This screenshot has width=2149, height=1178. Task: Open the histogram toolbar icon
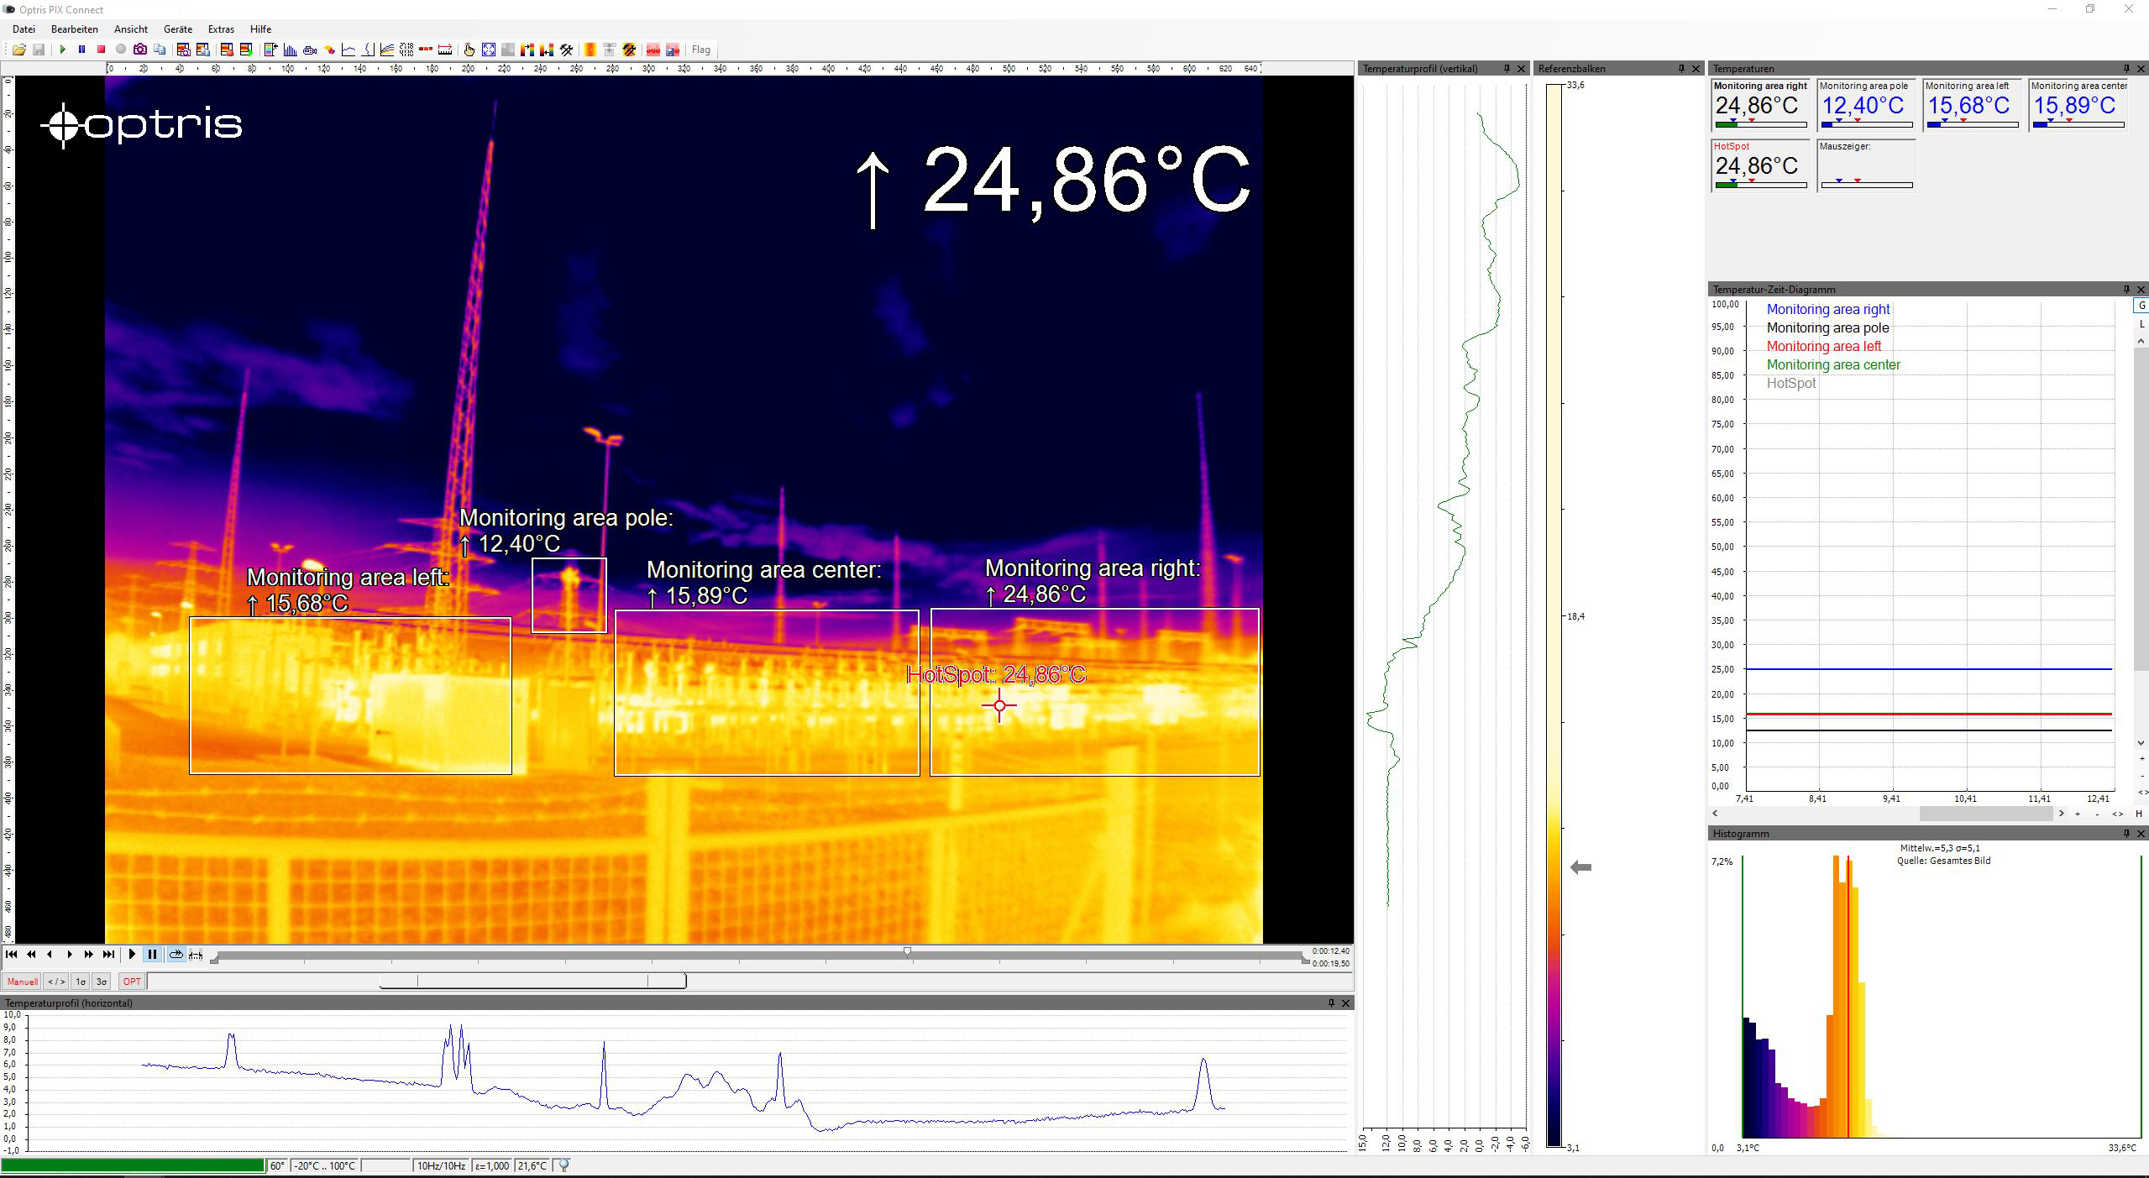click(291, 50)
